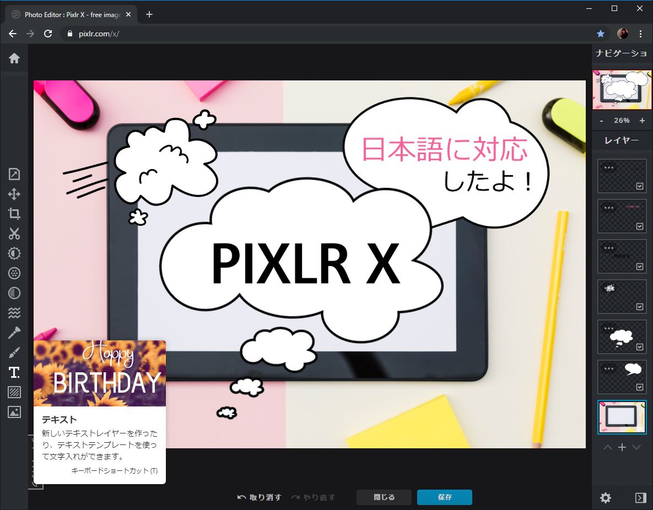Open options menu of speech bubble layer

click(x=609, y=368)
